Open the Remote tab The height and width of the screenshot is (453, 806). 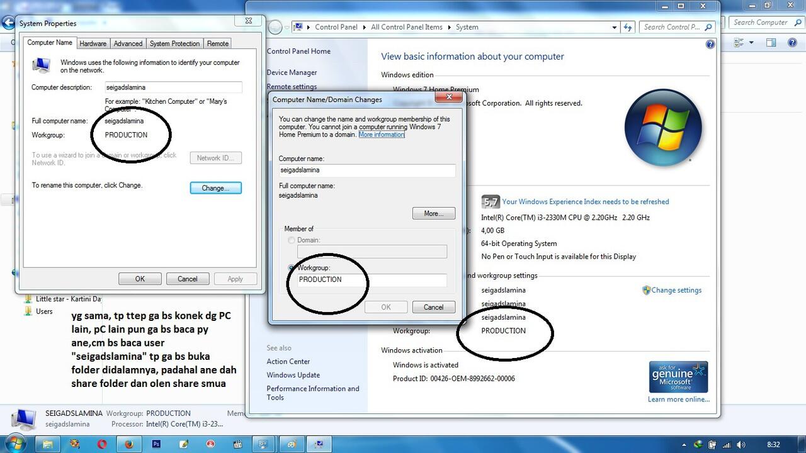point(218,43)
